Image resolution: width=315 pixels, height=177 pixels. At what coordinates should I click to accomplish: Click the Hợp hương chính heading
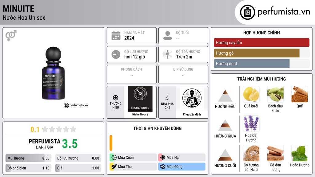click(x=261, y=33)
